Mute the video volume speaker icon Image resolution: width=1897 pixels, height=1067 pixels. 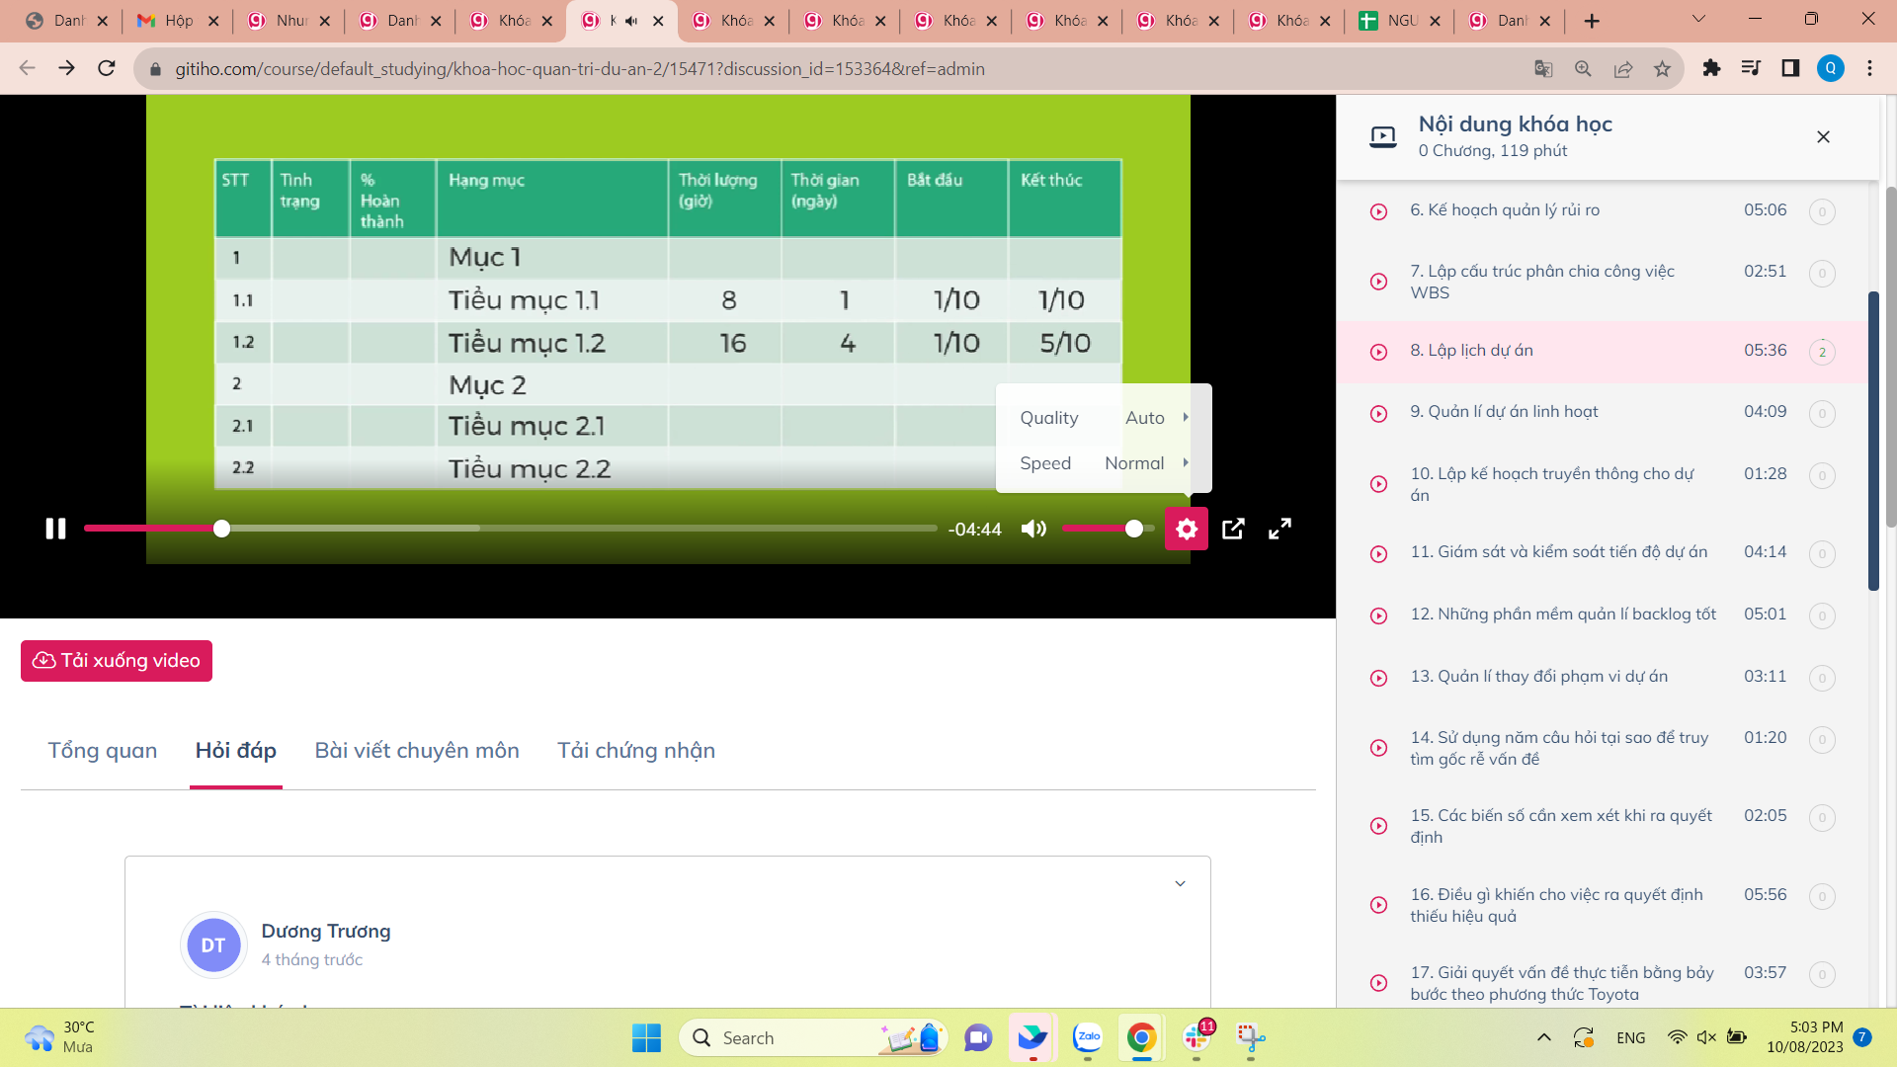1033,529
